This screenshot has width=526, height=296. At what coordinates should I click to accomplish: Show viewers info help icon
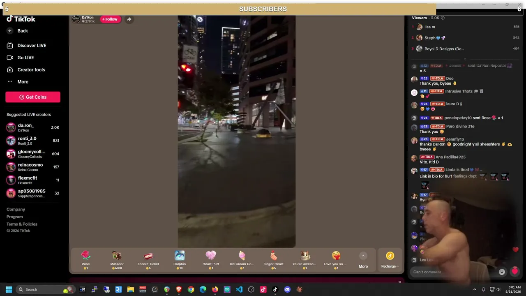pos(443,18)
